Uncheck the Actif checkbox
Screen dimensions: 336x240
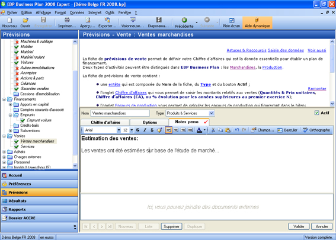(316, 113)
